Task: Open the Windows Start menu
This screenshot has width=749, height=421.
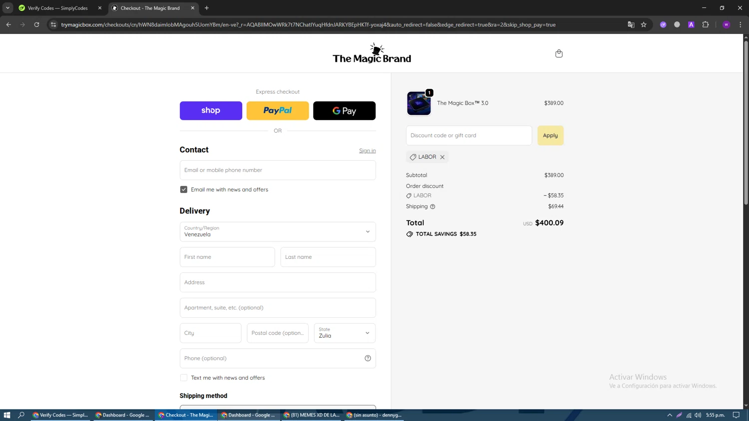Action: 7,415
